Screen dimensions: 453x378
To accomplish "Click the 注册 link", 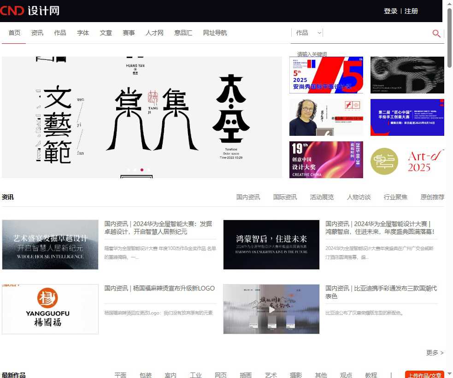I will (x=411, y=11).
